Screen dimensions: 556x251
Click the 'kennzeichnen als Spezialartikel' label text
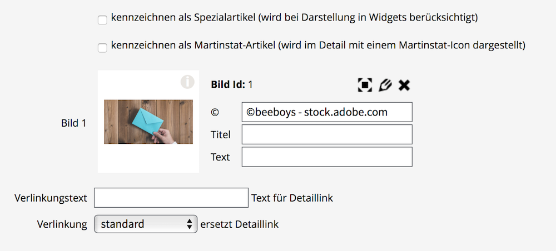coord(294,18)
